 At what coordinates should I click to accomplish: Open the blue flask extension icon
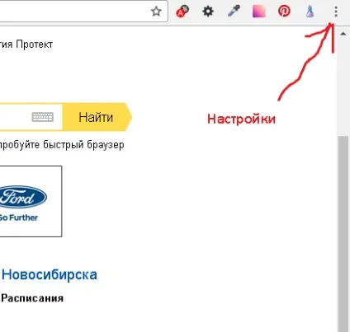tap(310, 12)
